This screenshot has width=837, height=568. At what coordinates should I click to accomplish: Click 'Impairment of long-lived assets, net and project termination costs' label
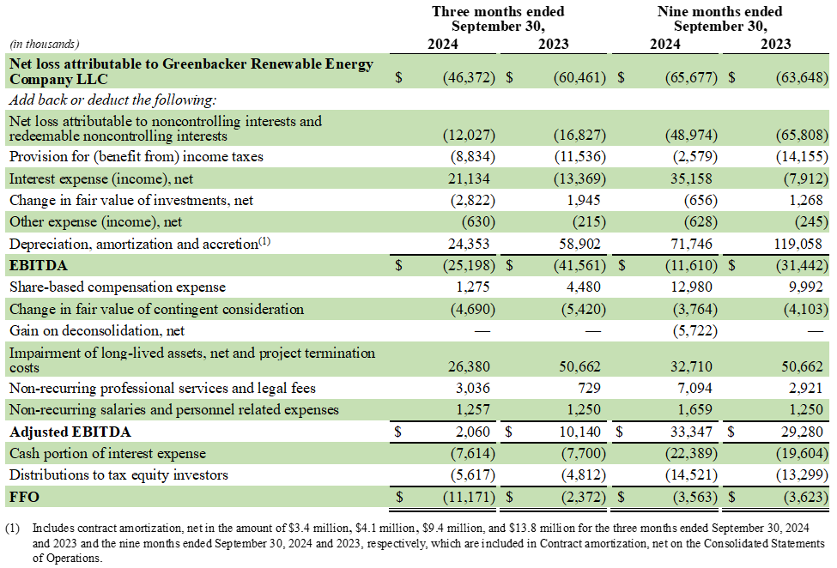click(192, 360)
